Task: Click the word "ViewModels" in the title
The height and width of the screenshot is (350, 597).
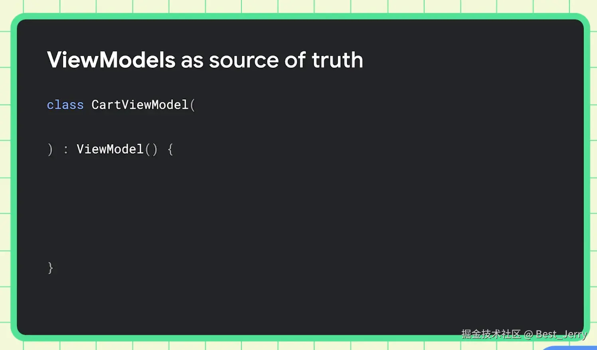Action: [111, 60]
